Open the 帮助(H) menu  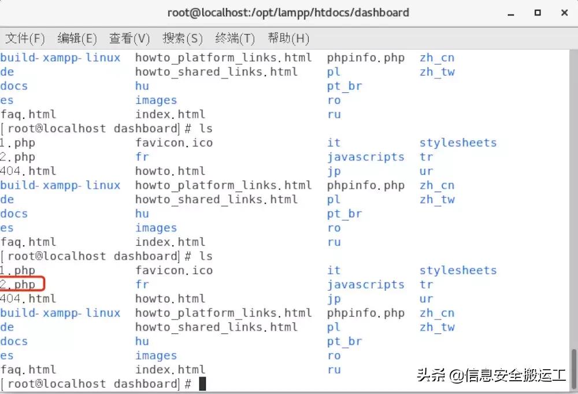point(287,38)
